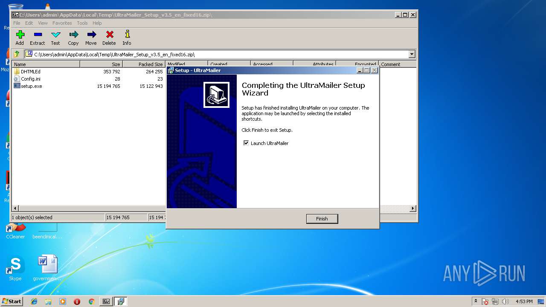546x307 pixels.
Task: Open the Info toolbar icon
Action: [x=127, y=38]
